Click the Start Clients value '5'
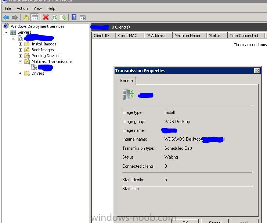 [166, 180]
